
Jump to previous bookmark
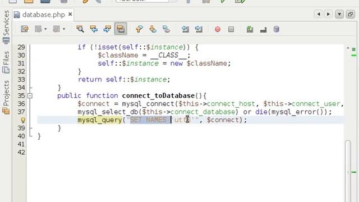tap(139, 29)
